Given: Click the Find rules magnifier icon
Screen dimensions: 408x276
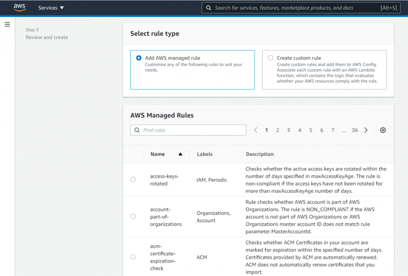Looking at the screenshot, I should coord(137,130).
